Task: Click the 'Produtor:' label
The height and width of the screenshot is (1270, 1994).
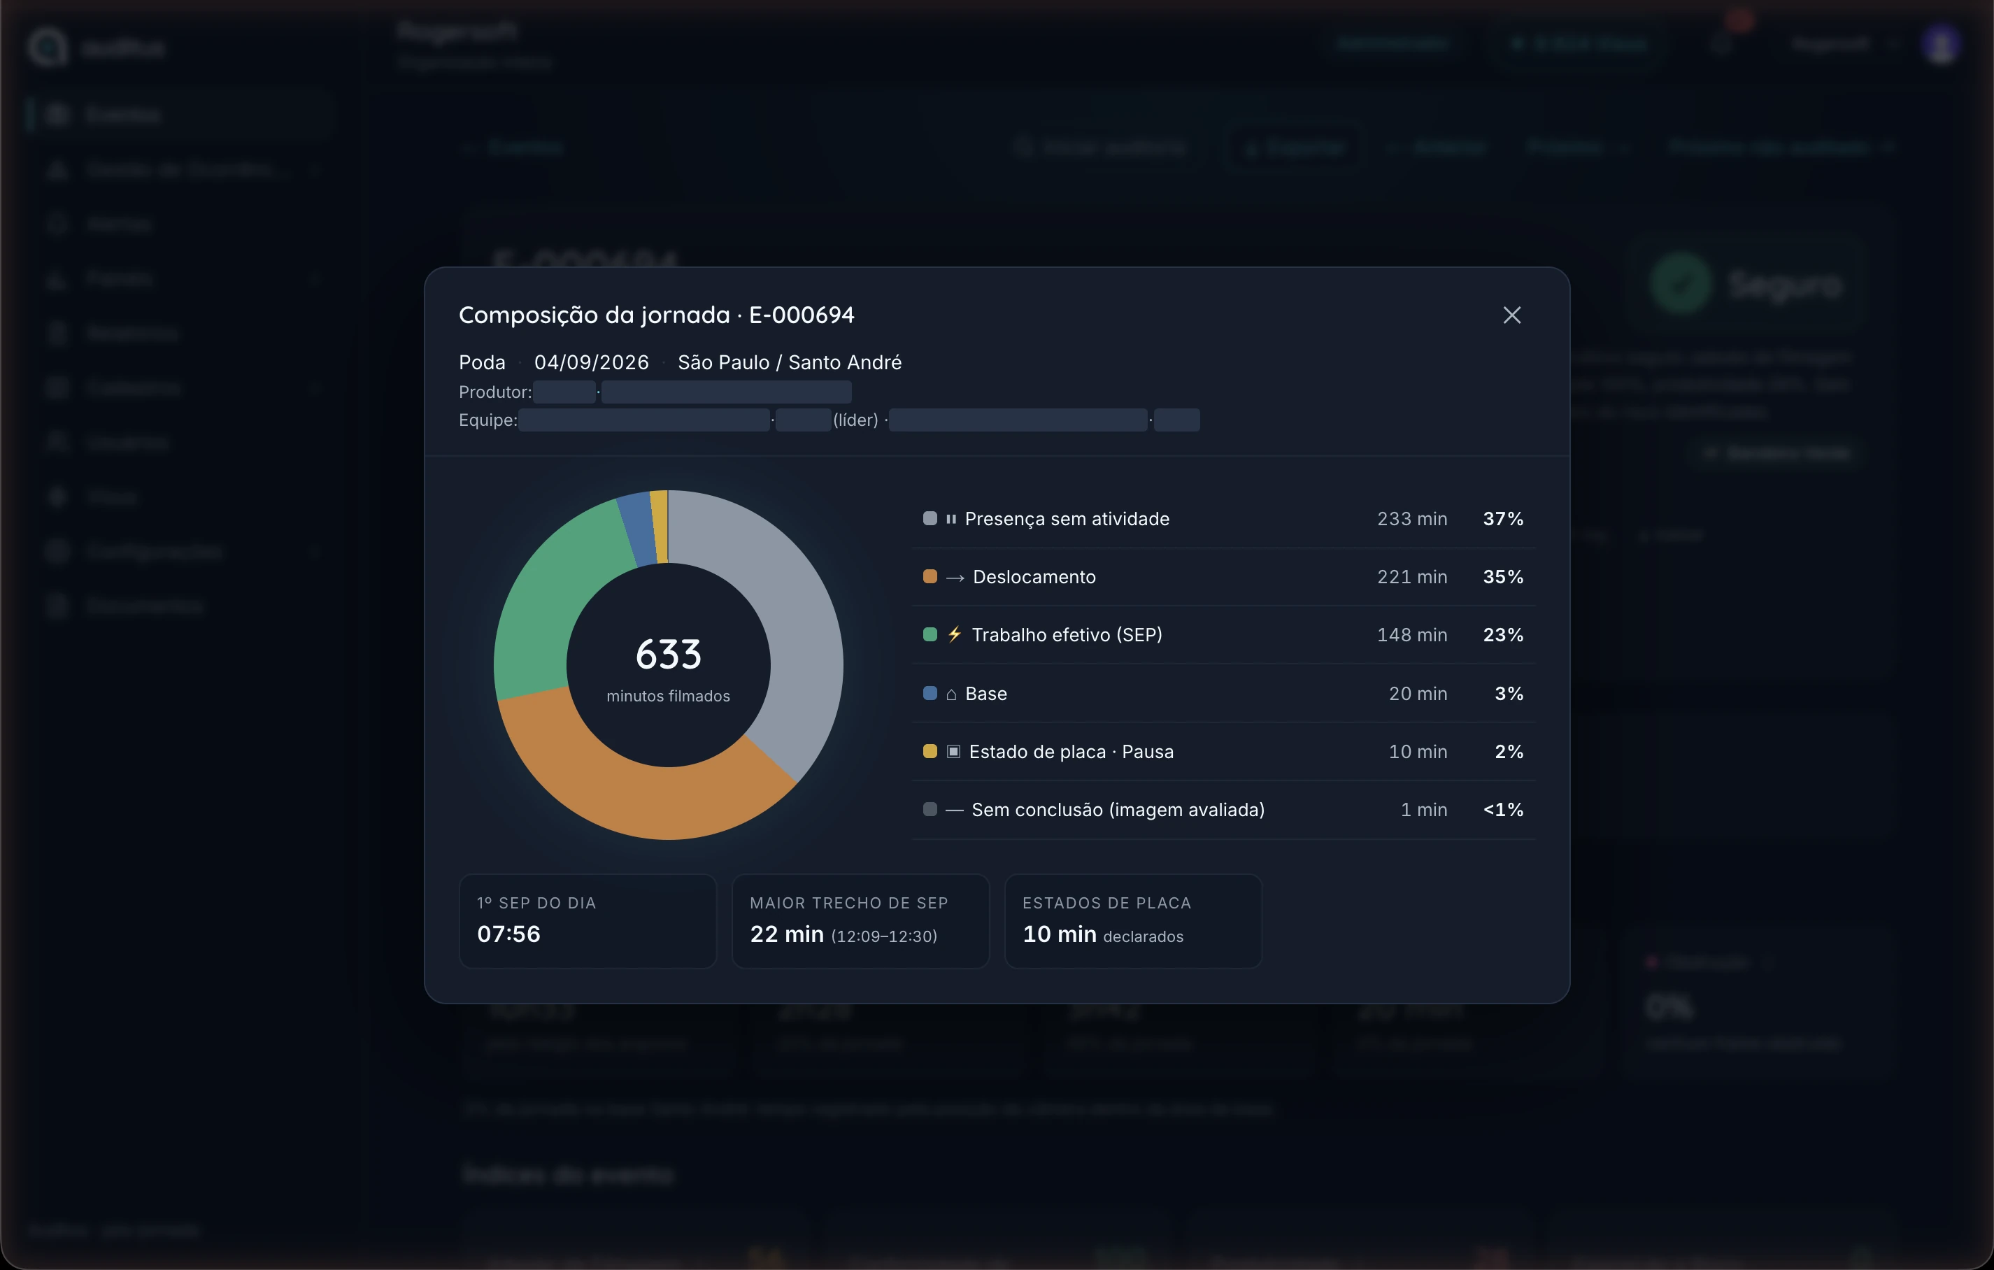Action: (495, 392)
